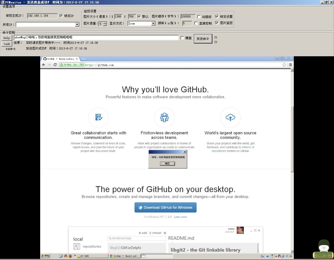This screenshot has width=334, height=260.
Task: Click the task button
Action: coord(7,44)
